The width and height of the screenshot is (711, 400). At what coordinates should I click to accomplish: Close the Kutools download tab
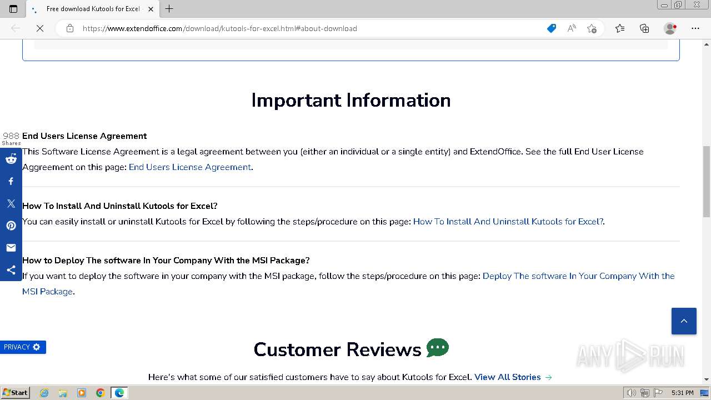pyautogui.click(x=151, y=9)
